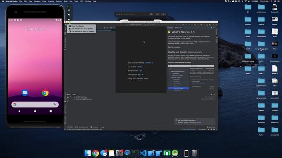Image resolution: width=282 pixels, height=158 pixels.
Task: Collapse the android syncing build tree node
Action: (x=70, y=97)
